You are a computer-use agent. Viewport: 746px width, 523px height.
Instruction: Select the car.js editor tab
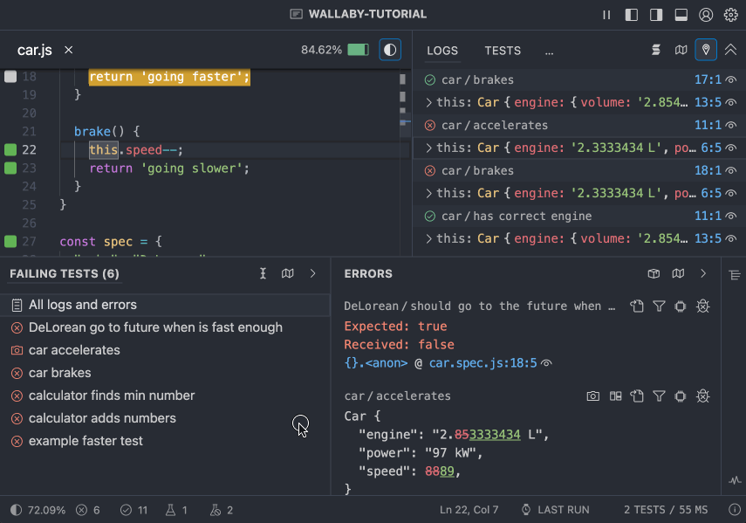(x=35, y=50)
